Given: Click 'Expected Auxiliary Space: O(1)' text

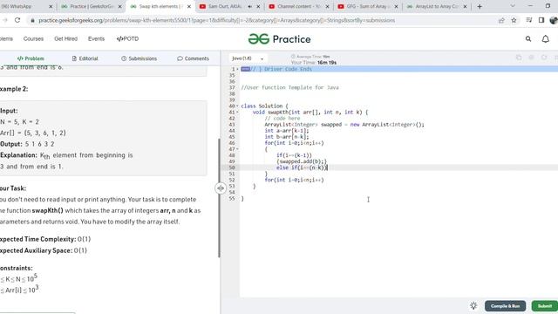Looking at the screenshot, I should pyautogui.click(x=43, y=250).
